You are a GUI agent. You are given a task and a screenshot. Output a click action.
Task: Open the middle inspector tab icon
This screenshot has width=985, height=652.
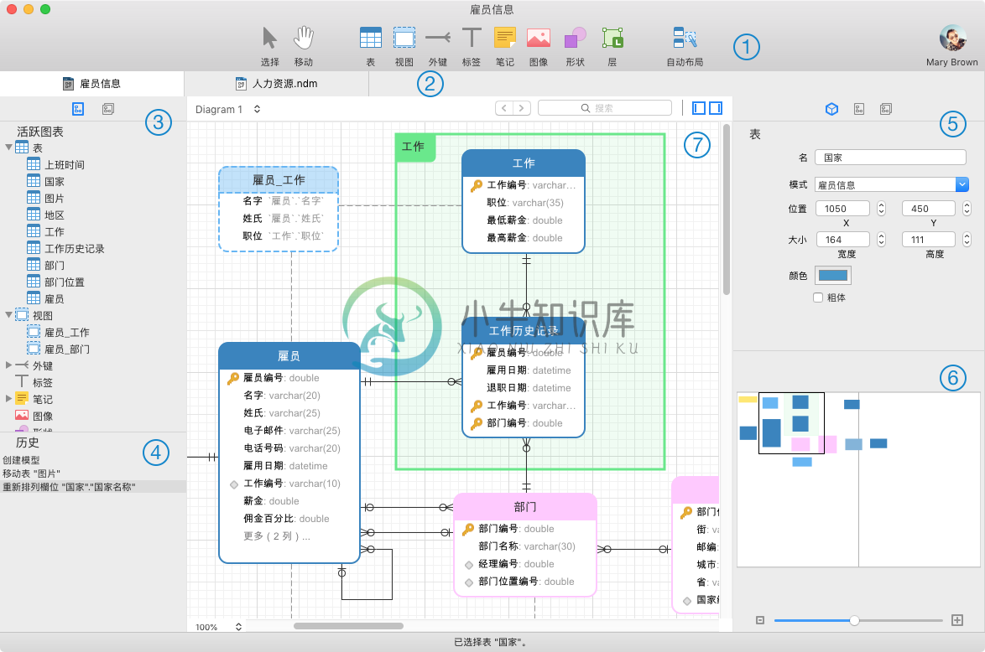[x=859, y=109]
